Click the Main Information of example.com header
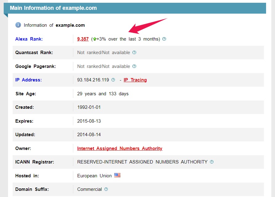The width and height of the screenshot is (275, 197). (53, 8)
